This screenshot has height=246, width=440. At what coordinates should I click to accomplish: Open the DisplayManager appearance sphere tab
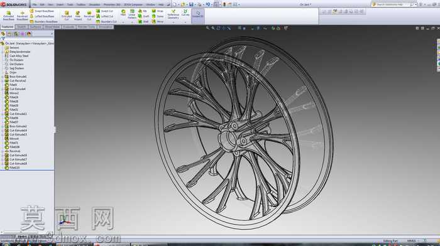pos(29,34)
